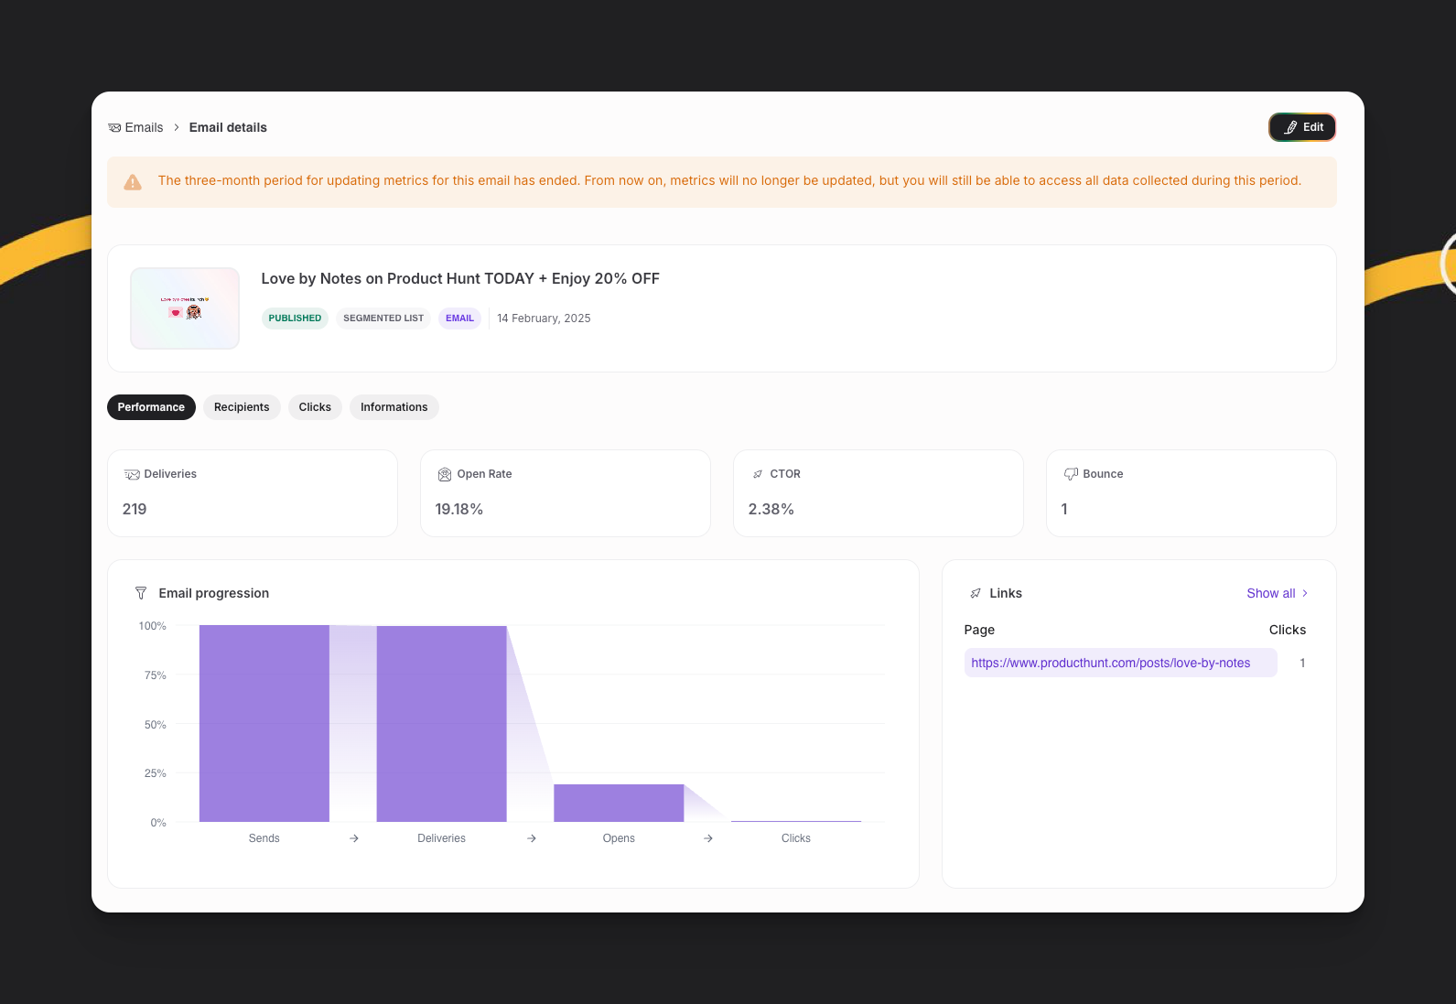The width and height of the screenshot is (1456, 1004).
Task: Click the funnel icon beside Email progression
Action: 141,593
